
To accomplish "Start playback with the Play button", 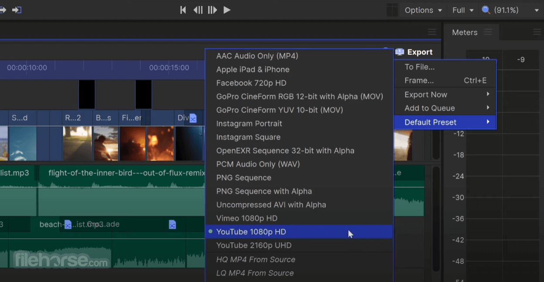I will click(227, 10).
